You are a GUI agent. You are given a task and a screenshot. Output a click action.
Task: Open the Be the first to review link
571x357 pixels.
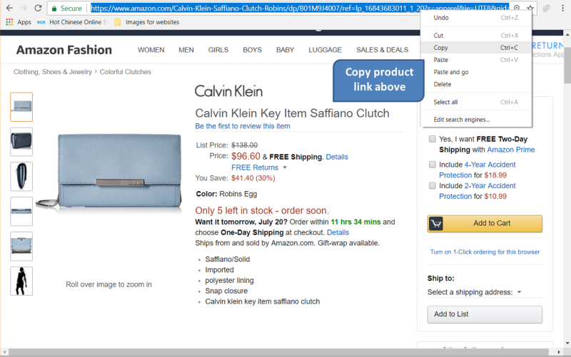click(243, 126)
